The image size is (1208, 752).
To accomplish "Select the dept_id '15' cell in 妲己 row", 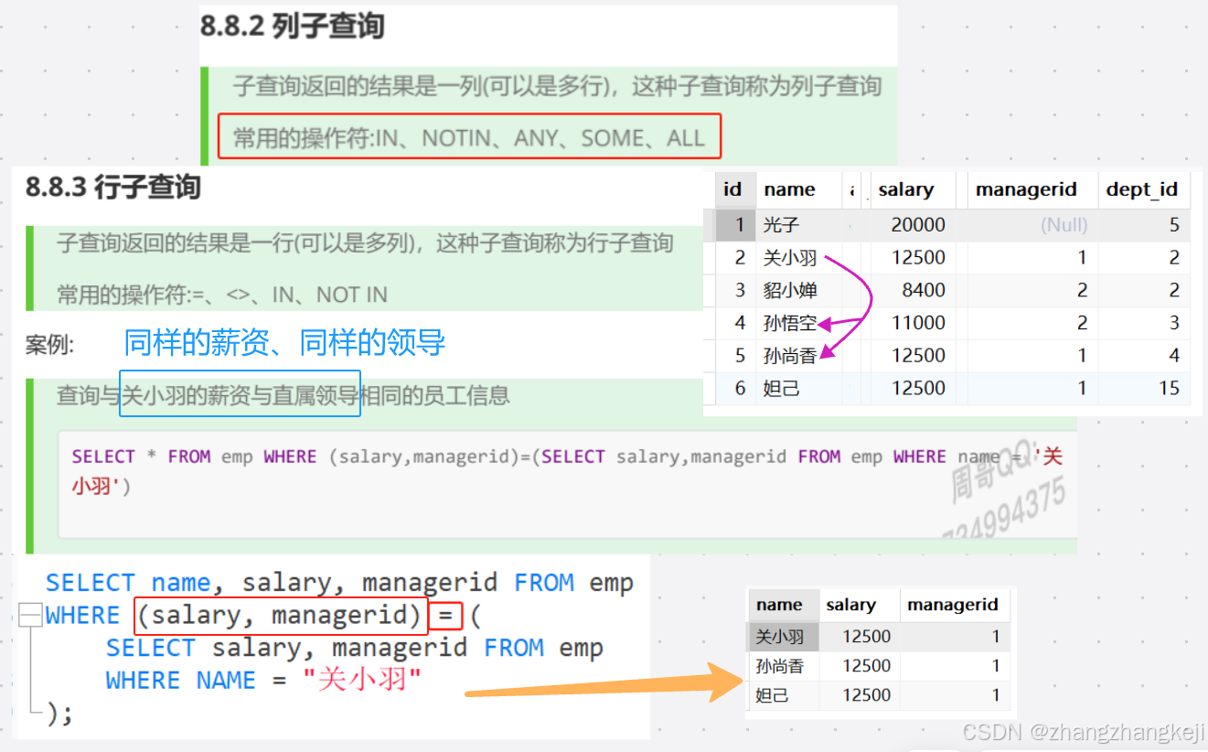I will click(1143, 389).
